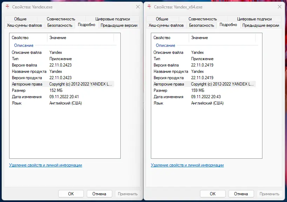Select Хеш-суммы файлов tab in Yandex_x64.exe window

pyautogui.click(x=166, y=25)
